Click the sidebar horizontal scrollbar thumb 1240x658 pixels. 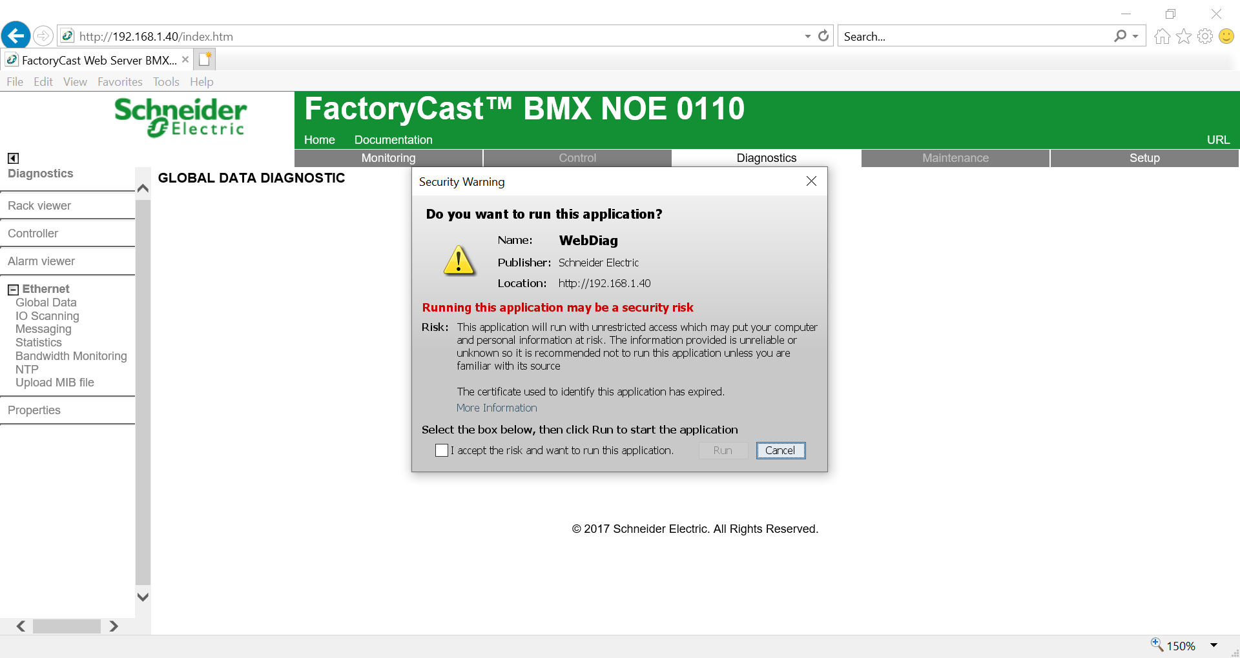[x=67, y=626]
